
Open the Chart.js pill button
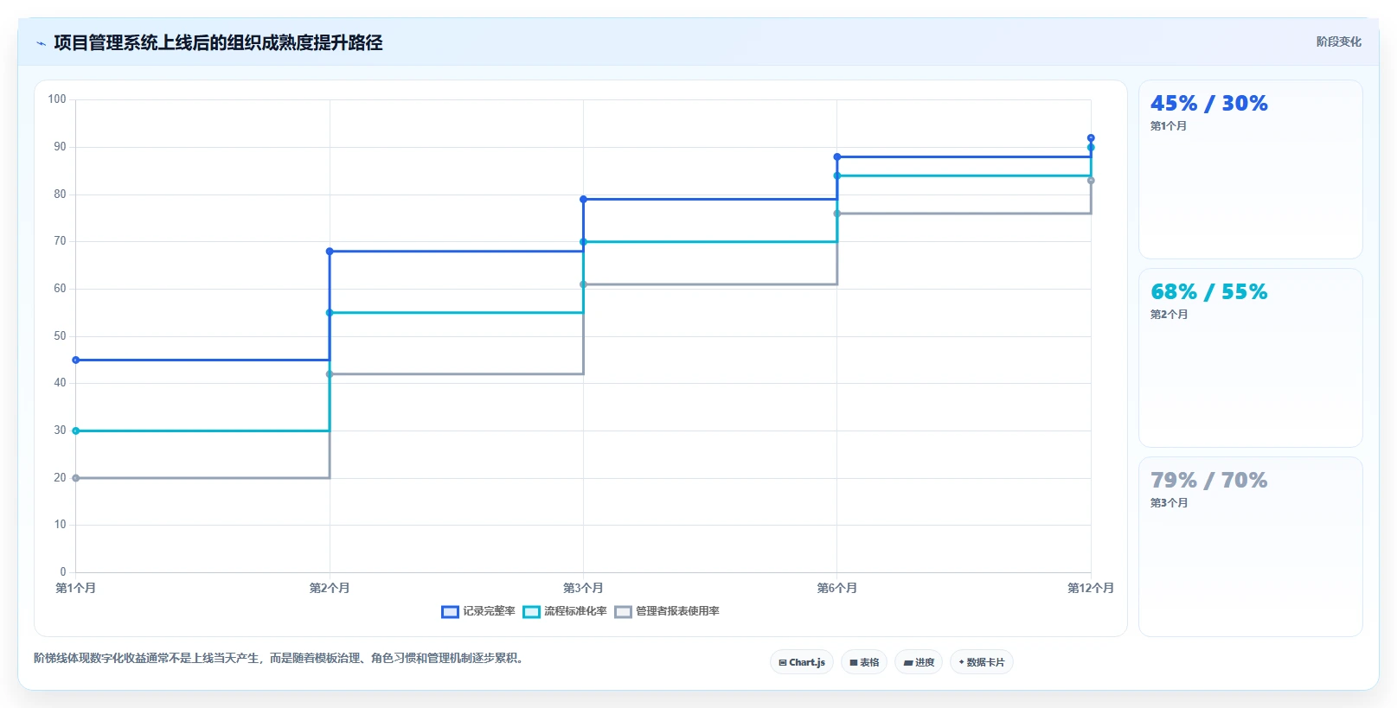tap(802, 662)
